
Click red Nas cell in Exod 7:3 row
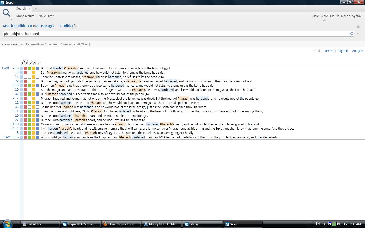click(26, 68)
